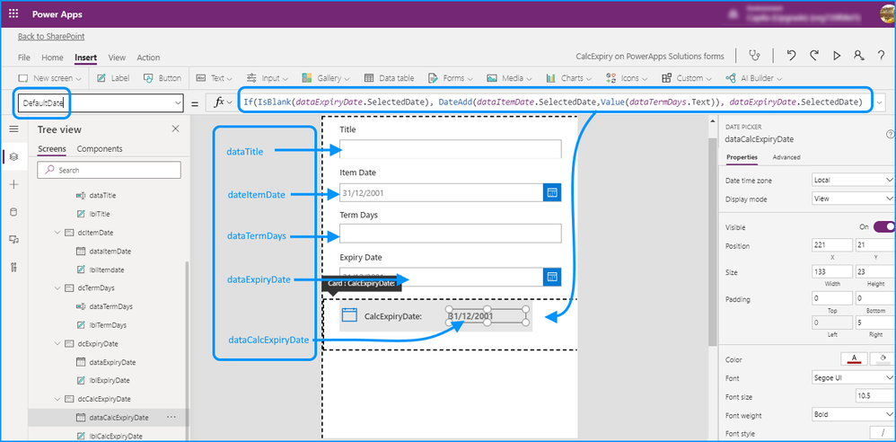Open the Text controls dropdown
The image size is (896, 442).
click(215, 78)
